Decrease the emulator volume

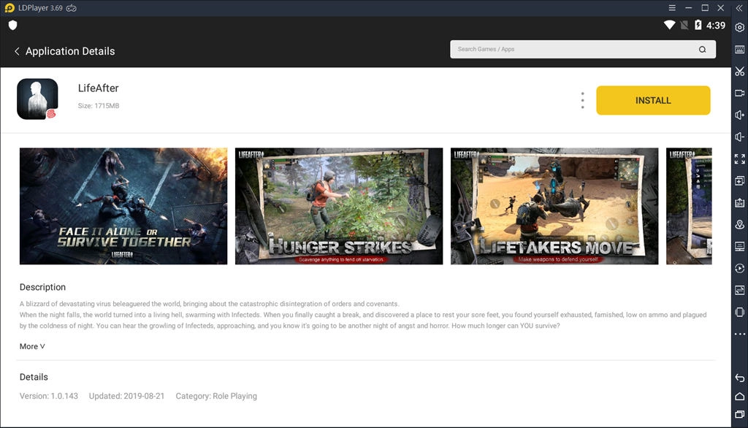click(739, 137)
